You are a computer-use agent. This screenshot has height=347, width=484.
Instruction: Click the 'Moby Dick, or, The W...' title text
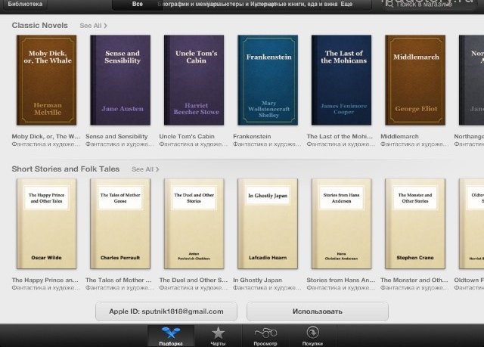pos(45,136)
